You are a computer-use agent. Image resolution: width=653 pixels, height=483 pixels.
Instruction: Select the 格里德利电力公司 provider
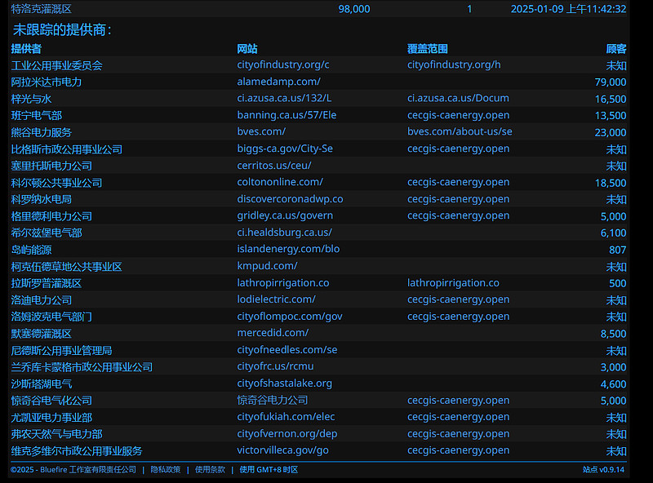pos(51,216)
